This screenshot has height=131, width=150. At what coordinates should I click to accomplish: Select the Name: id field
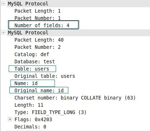click(33, 83)
